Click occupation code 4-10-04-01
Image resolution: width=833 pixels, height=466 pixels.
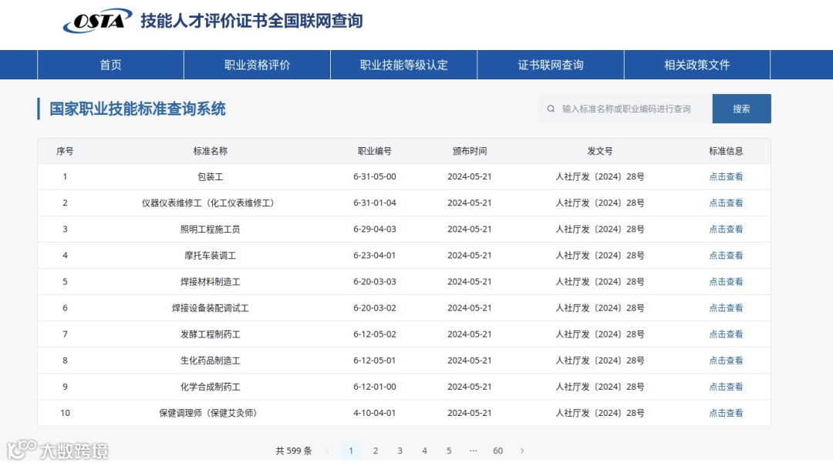[375, 413]
